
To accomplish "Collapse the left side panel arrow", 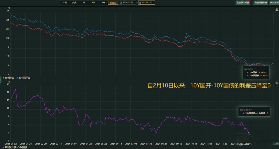I will point(1,80).
